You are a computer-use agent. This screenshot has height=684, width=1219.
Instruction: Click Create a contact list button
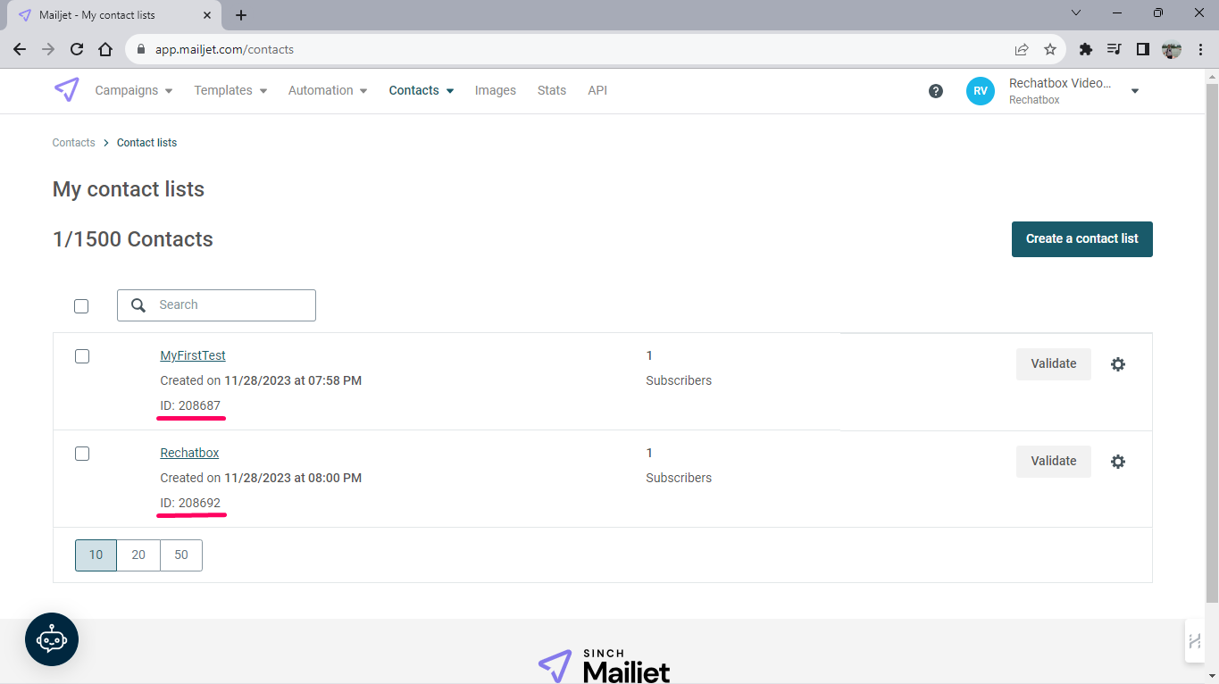pos(1082,239)
